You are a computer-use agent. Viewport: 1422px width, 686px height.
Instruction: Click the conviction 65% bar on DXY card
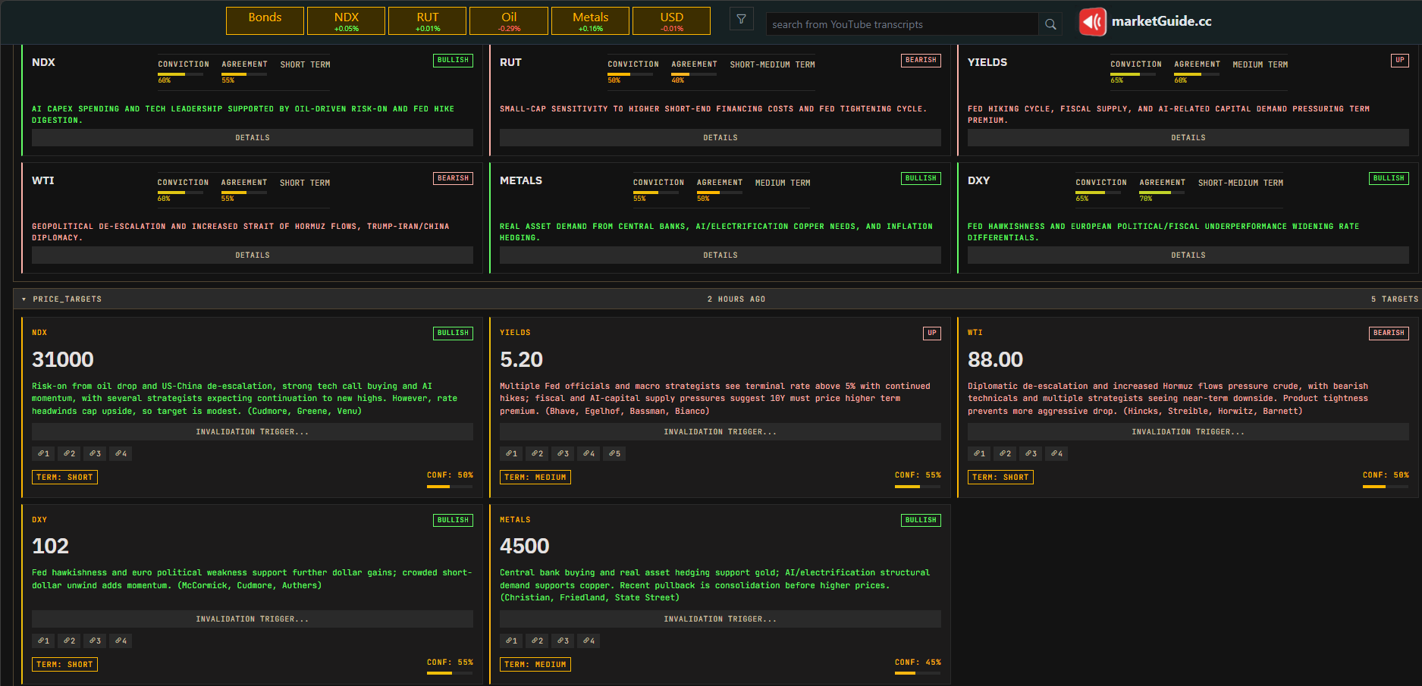[x=1098, y=193]
